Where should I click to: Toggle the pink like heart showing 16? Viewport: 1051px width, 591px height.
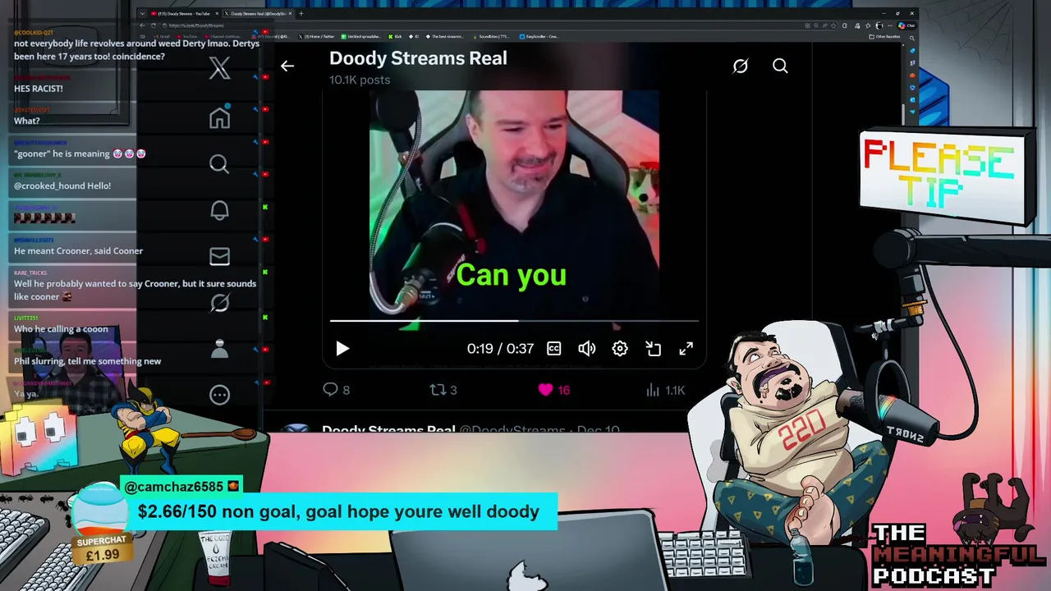coord(545,390)
